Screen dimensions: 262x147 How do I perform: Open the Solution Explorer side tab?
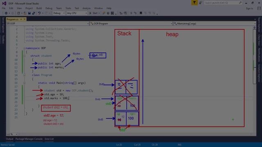coord(259,73)
